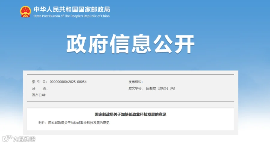Click the national emblem logo
The image size is (270, 144).
click(x=25, y=12)
